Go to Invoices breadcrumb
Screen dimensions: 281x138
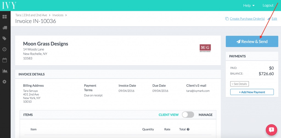pos(58,15)
